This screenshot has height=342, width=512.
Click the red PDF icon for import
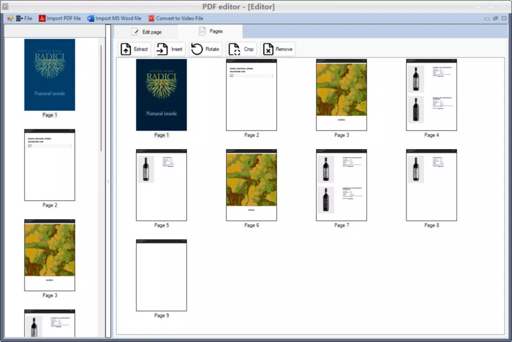(42, 18)
